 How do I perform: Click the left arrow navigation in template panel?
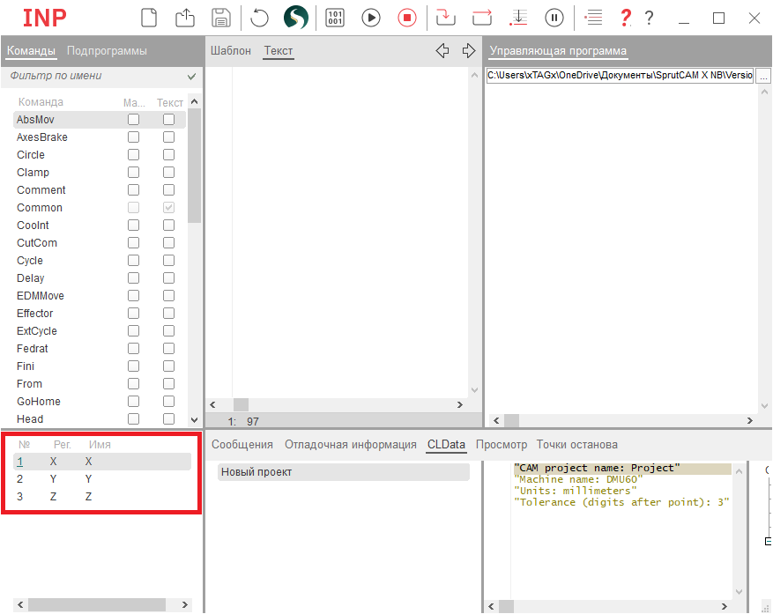442,51
